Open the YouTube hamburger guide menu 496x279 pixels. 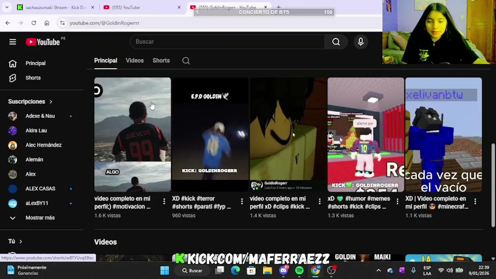[x=12, y=42]
